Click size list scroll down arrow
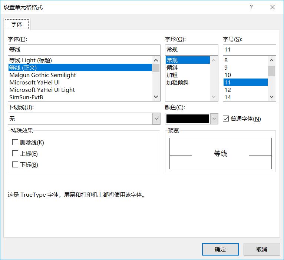 (x=271, y=97)
